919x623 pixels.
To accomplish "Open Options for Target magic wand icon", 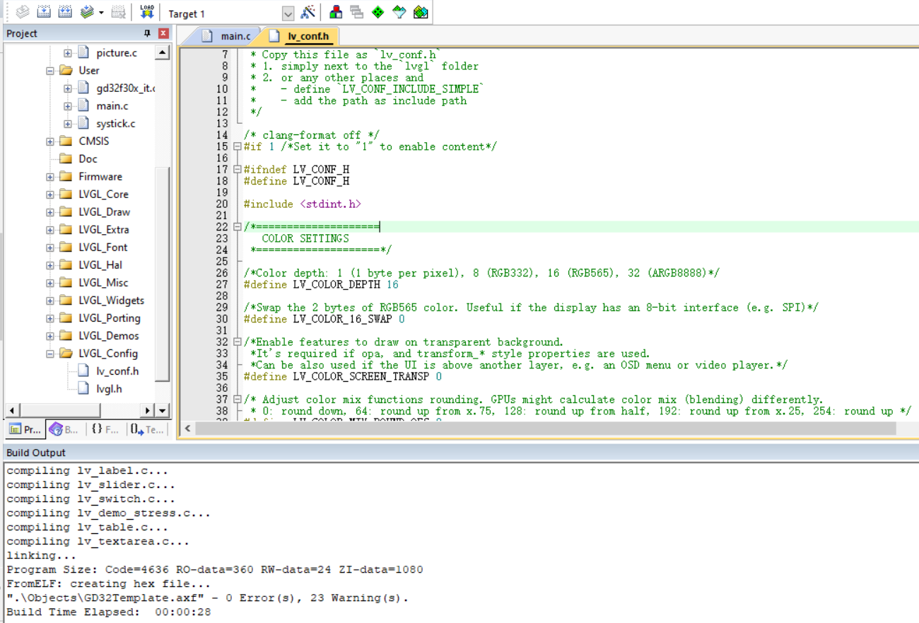I will point(308,12).
